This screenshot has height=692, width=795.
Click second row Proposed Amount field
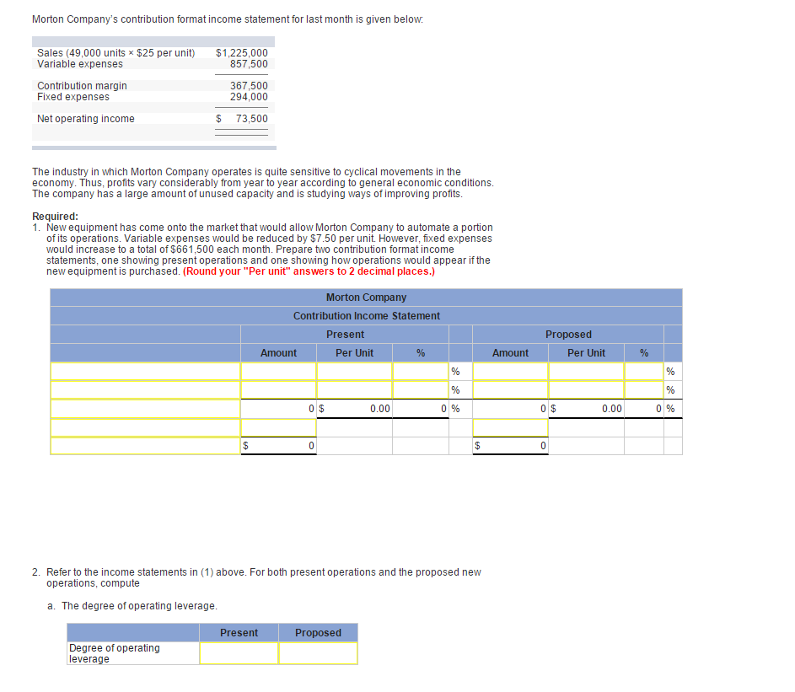coord(510,390)
